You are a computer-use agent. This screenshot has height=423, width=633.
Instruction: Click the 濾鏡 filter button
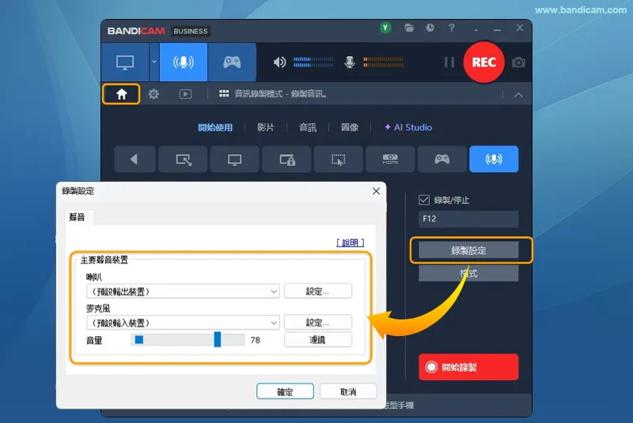[x=318, y=340]
